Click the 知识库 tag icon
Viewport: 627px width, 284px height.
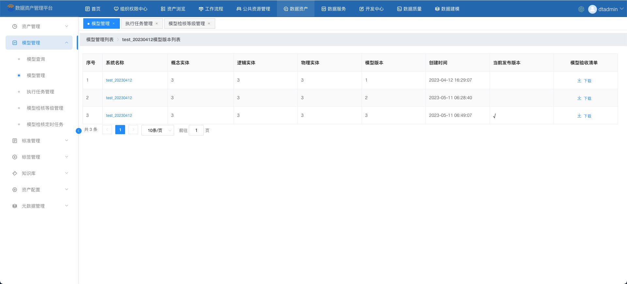click(15, 173)
